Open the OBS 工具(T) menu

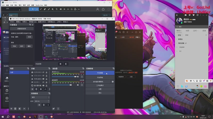(59, 22)
